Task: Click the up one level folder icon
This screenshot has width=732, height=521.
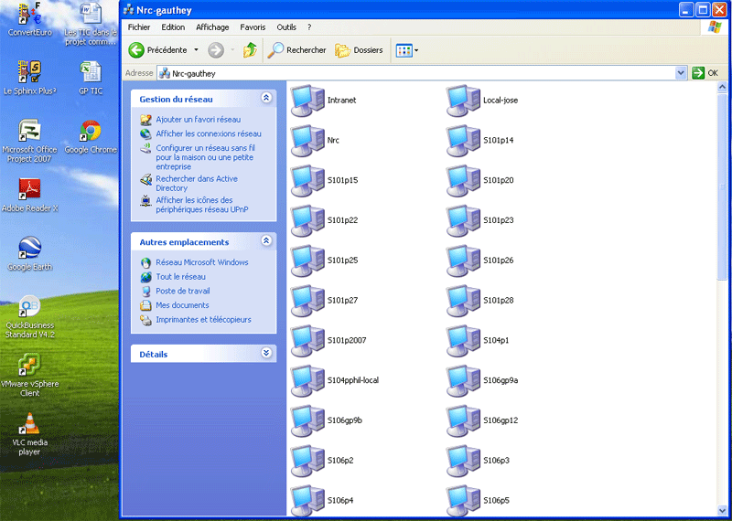Action: [x=250, y=50]
